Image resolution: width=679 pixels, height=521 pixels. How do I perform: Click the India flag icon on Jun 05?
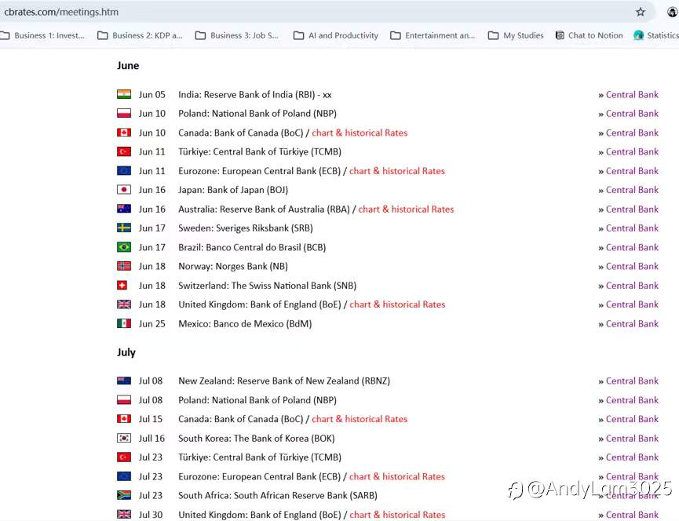(x=124, y=94)
